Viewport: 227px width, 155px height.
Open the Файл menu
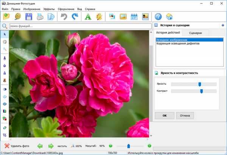coord(5,9)
